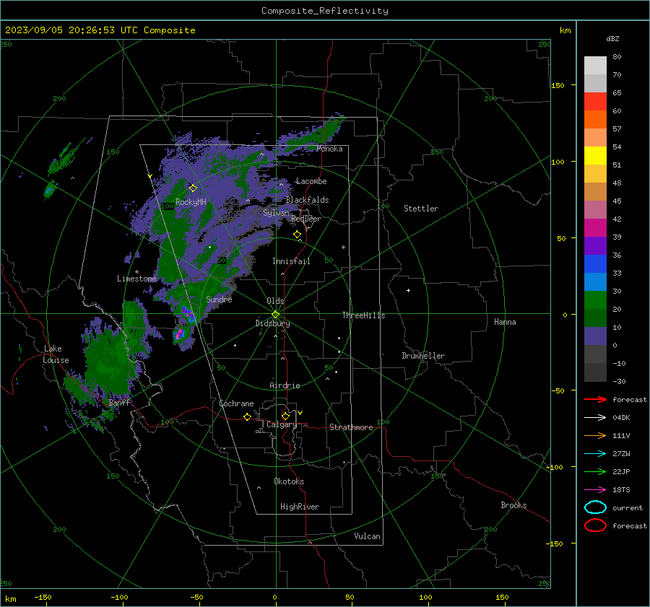Click the Lake Louise label

[x=56, y=354]
